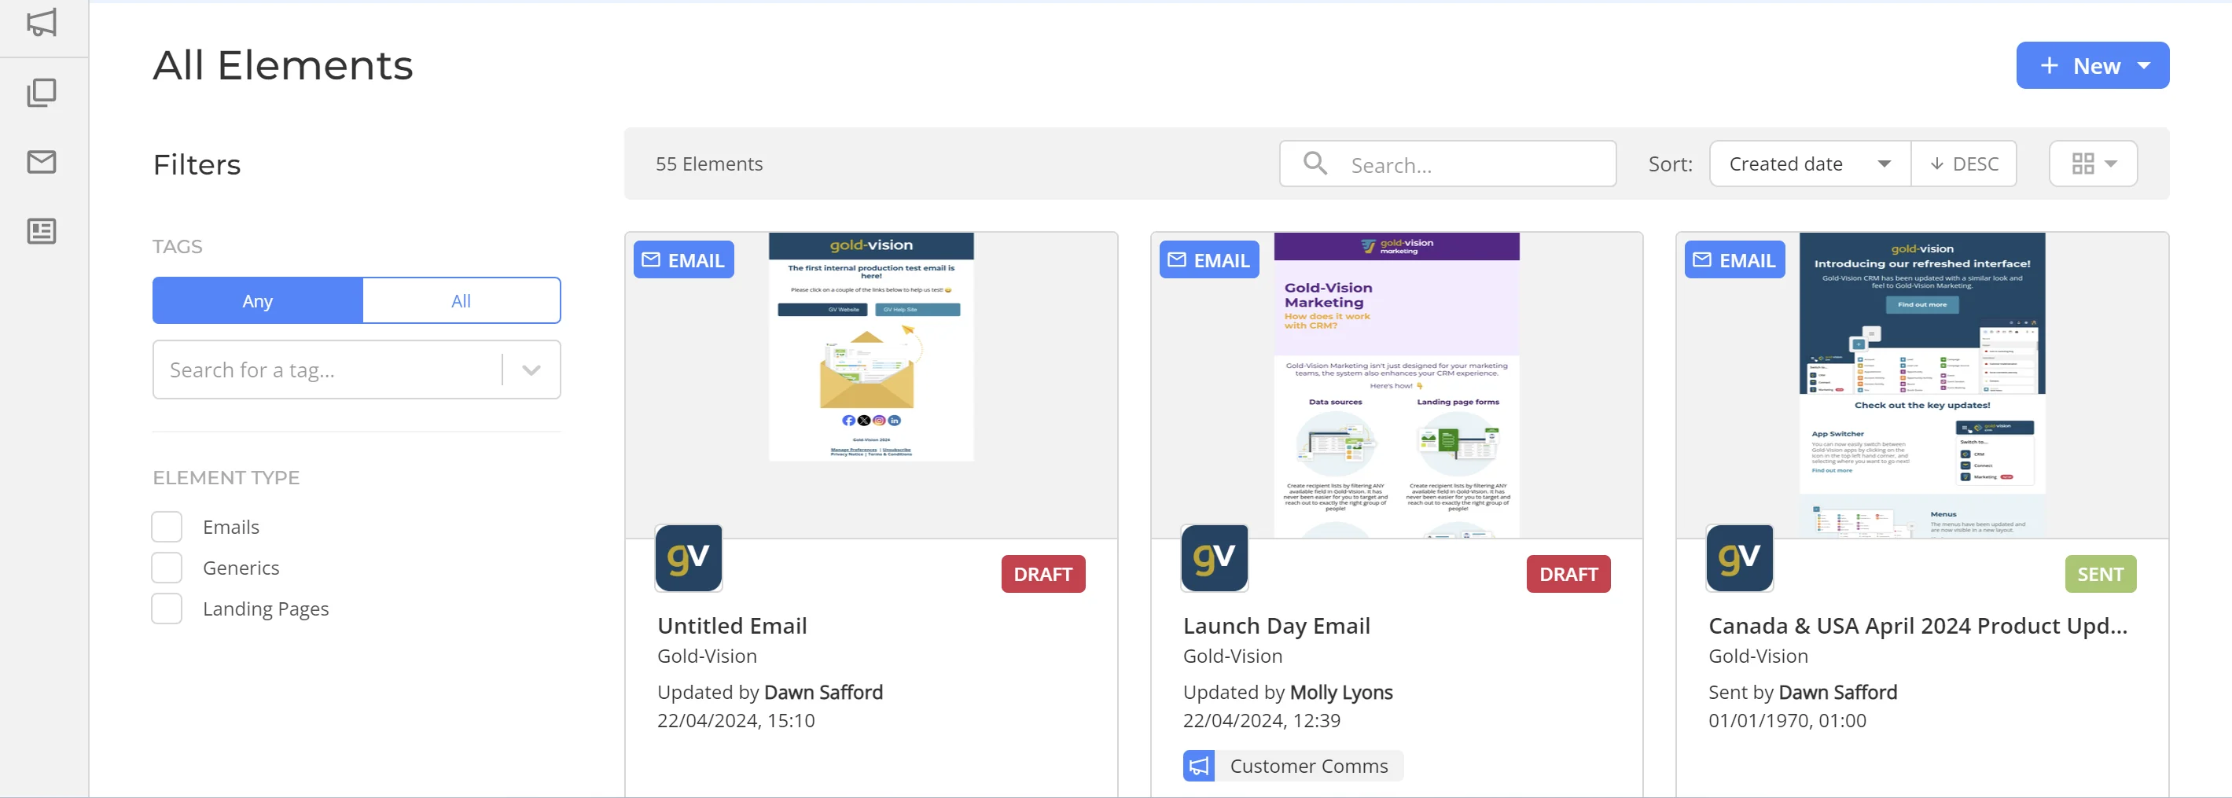Click the TAGS filter heading
The height and width of the screenshot is (798, 2232).
pos(178,247)
